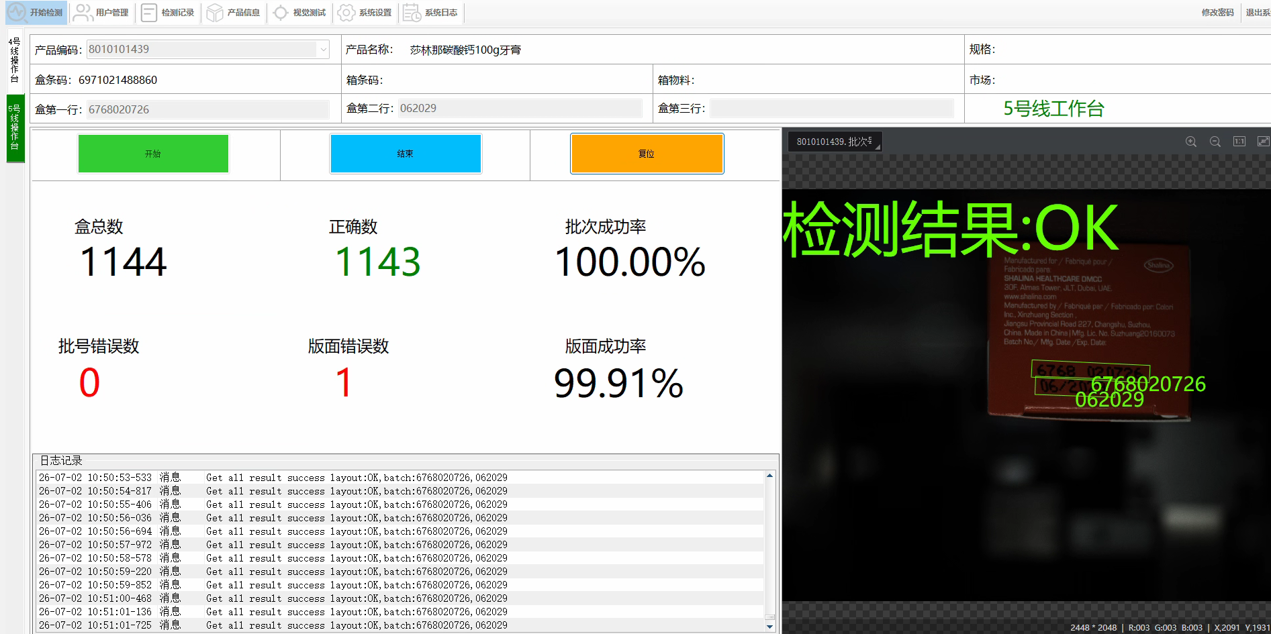Image resolution: width=1271 pixels, height=634 pixels.
Task: Click 修改密码 change password link
Action: coord(1217,13)
